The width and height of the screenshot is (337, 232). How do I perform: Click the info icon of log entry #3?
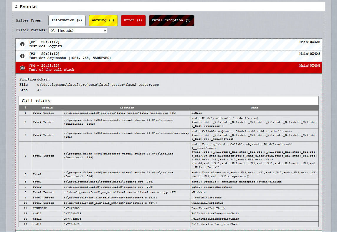(22, 56)
